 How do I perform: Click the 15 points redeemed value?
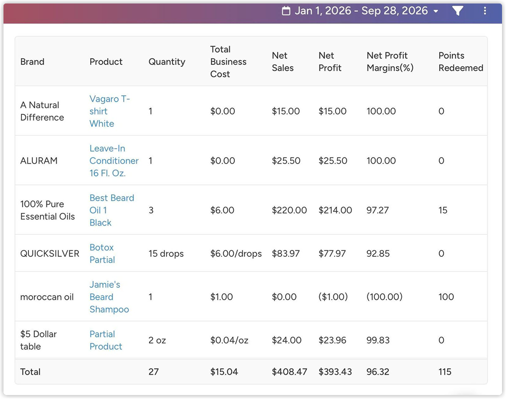coord(443,210)
